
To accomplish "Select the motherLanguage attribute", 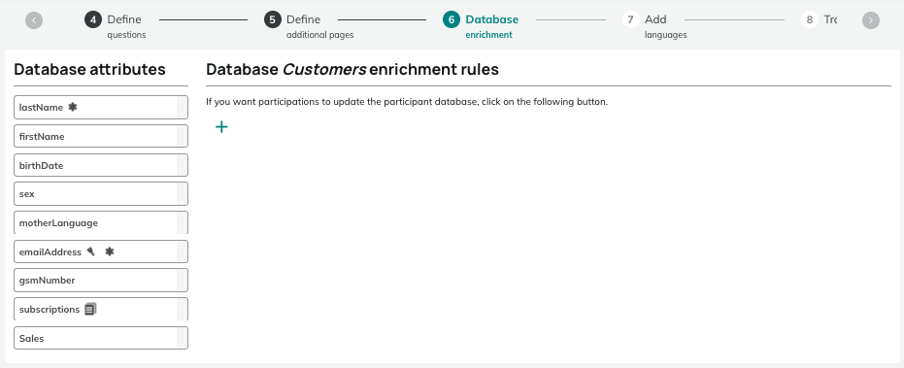I will (x=101, y=222).
